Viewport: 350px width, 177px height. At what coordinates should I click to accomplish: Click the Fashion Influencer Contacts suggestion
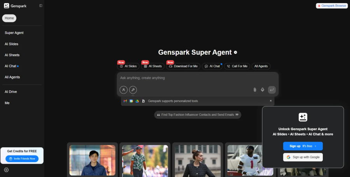(198, 115)
